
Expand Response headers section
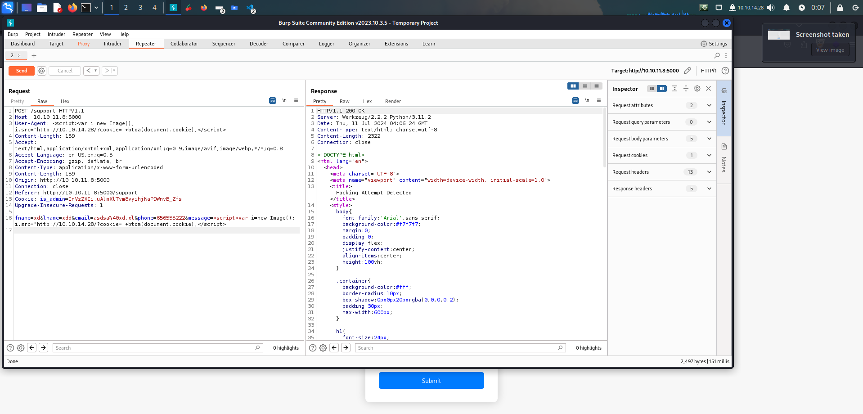coord(662,189)
